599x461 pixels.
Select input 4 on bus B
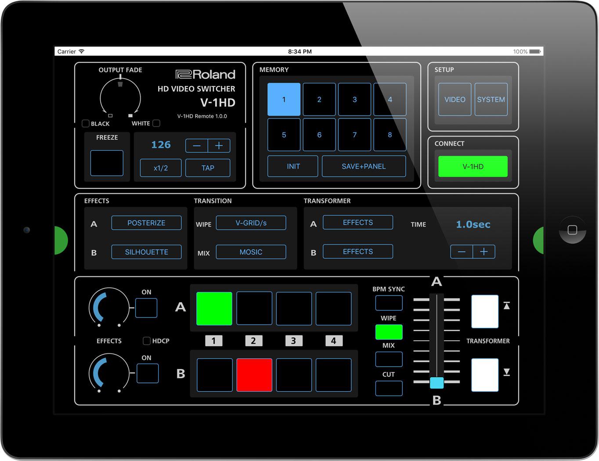click(334, 375)
